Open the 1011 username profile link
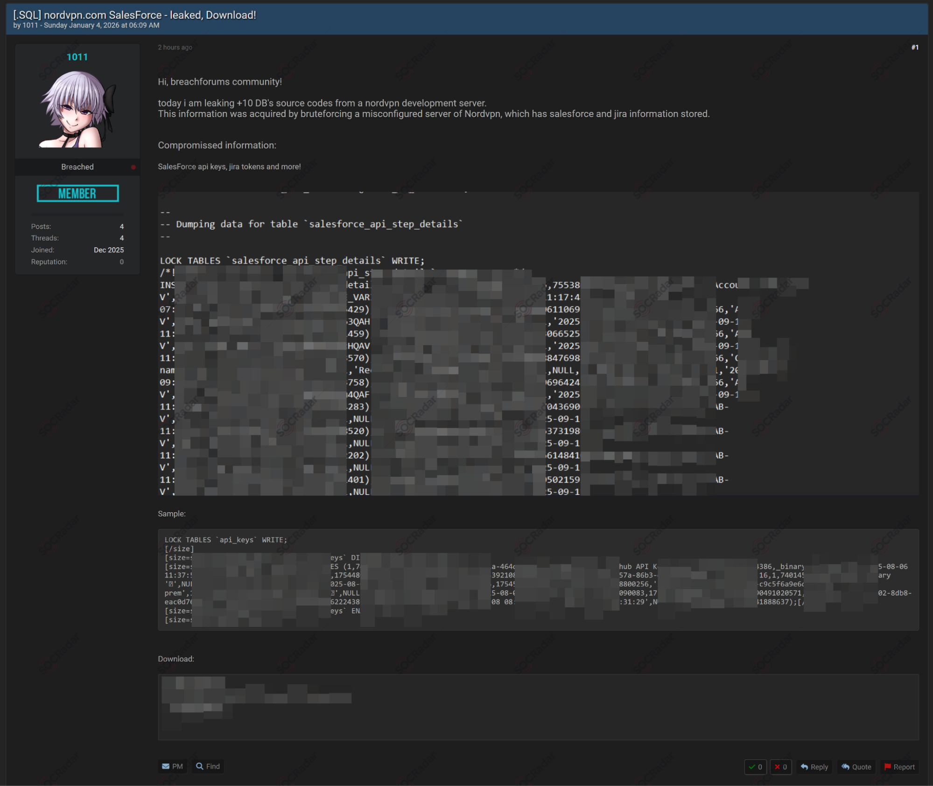The width and height of the screenshot is (933, 786). [x=77, y=57]
